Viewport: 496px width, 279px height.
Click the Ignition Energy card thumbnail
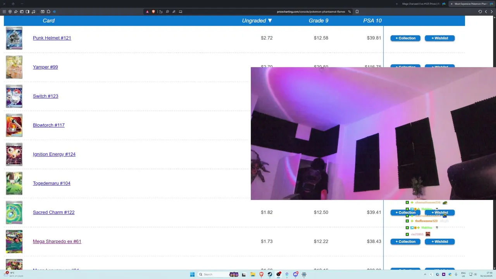pyautogui.click(x=14, y=154)
